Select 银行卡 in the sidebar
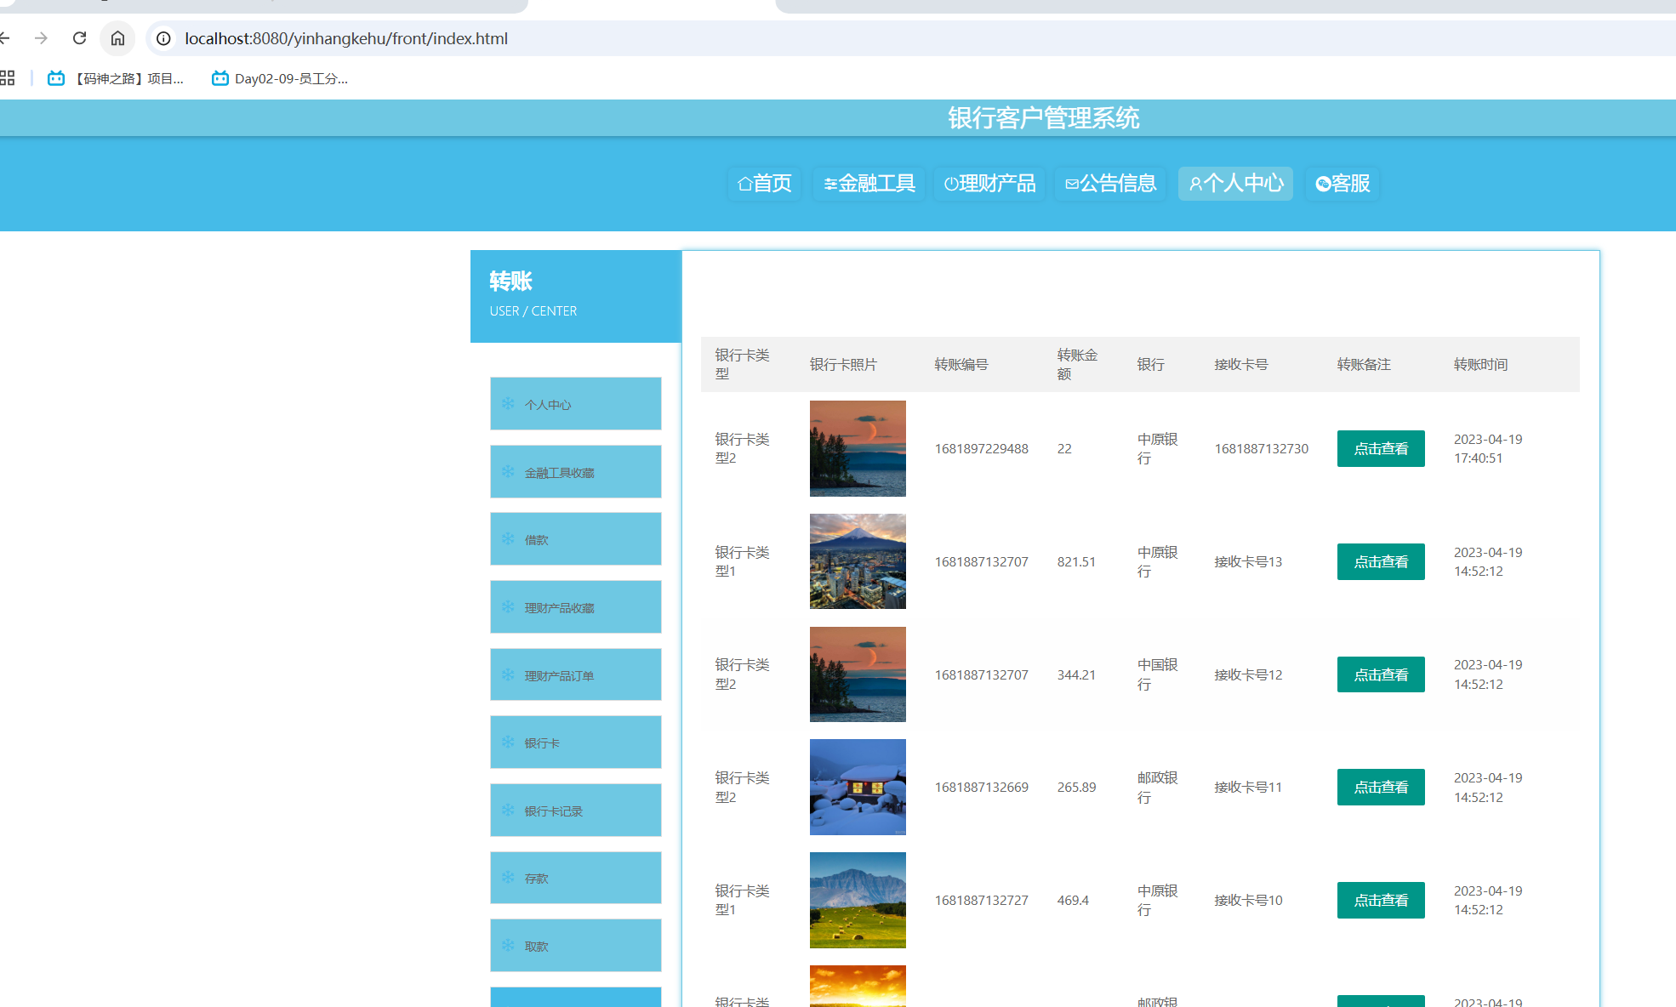 click(x=575, y=742)
